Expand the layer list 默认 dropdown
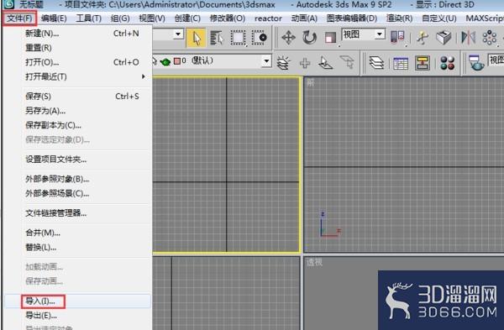Viewport: 504px width, 330px height. pyautogui.click(x=266, y=60)
